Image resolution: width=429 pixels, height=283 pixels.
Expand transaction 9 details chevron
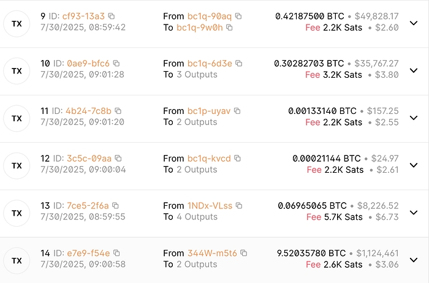tap(414, 23)
